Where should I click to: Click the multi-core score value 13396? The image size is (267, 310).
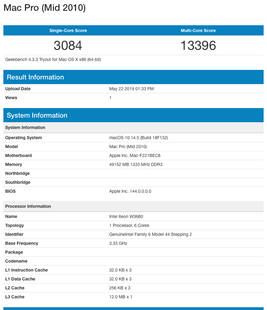tap(198, 46)
